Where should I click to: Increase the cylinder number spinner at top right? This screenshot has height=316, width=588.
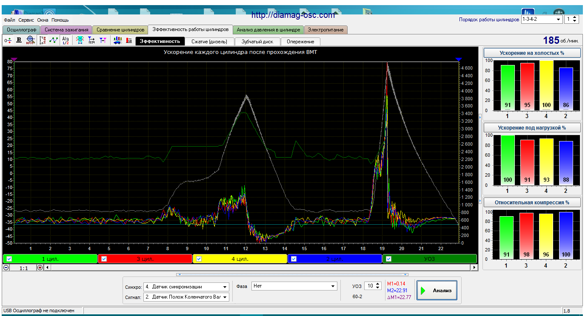point(575,17)
